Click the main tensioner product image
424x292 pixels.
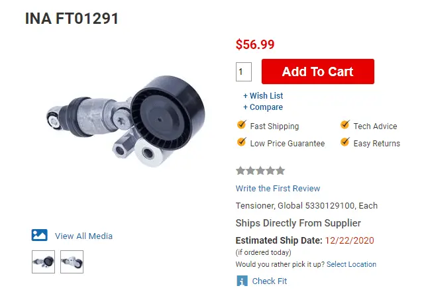click(126, 121)
